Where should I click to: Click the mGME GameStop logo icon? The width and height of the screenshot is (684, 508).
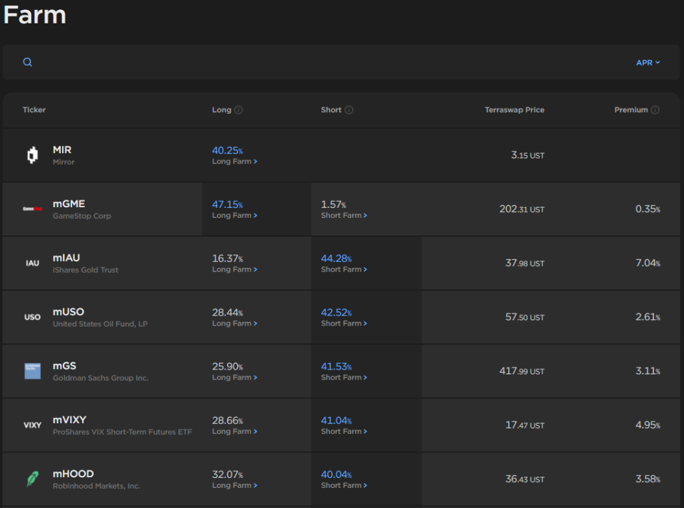tap(33, 209)
